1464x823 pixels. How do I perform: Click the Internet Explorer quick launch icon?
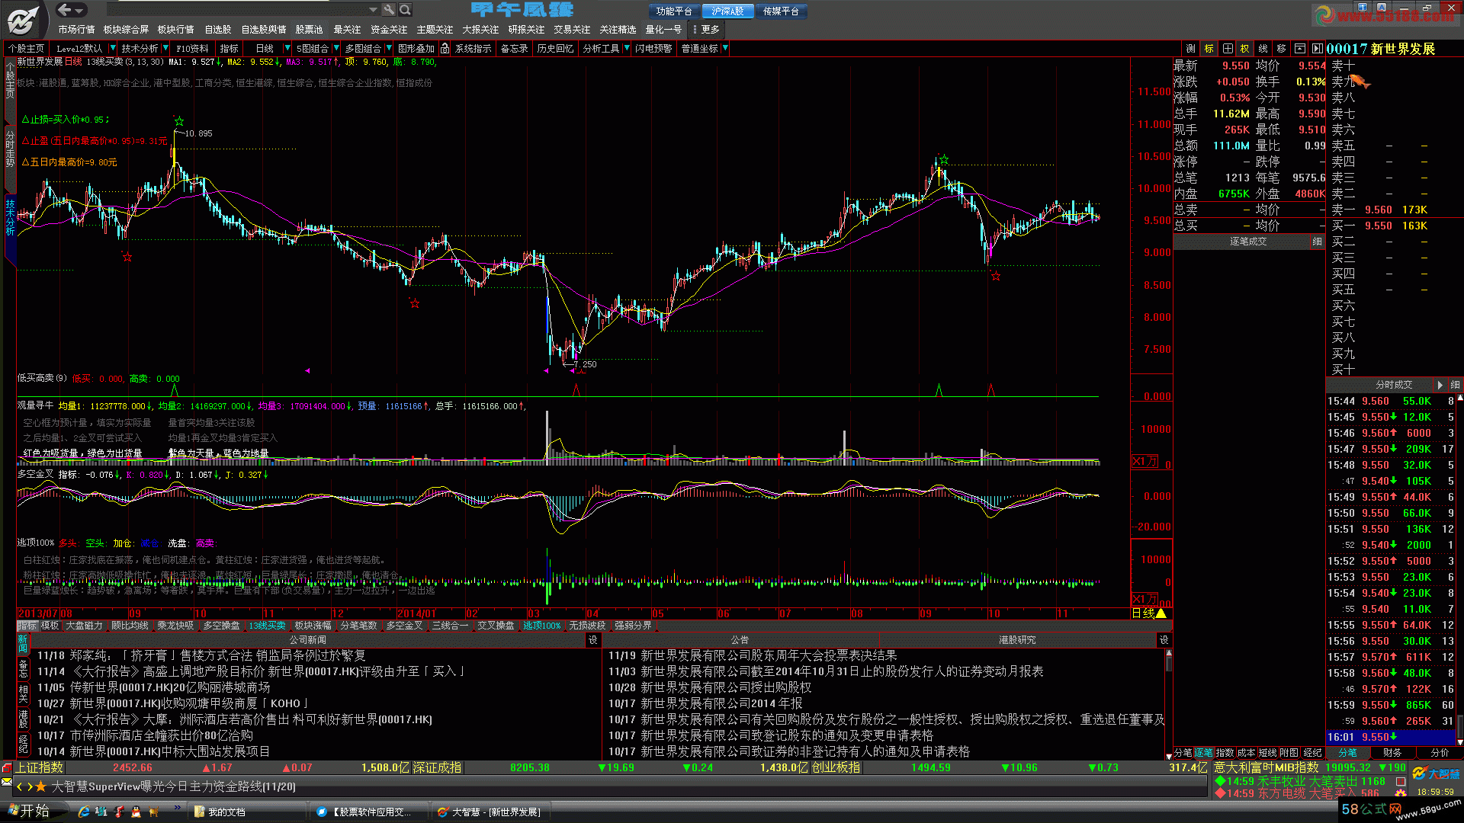84,812
